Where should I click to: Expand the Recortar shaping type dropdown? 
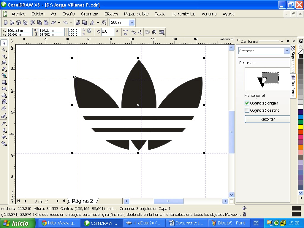(x=286, y=51)
